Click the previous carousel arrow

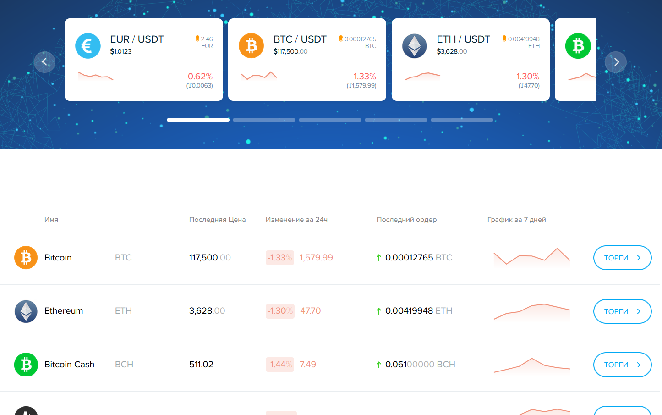[44, 62]
